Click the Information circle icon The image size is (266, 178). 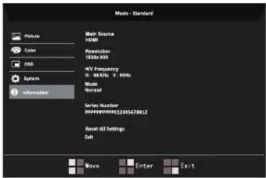(x=14, y=92)
